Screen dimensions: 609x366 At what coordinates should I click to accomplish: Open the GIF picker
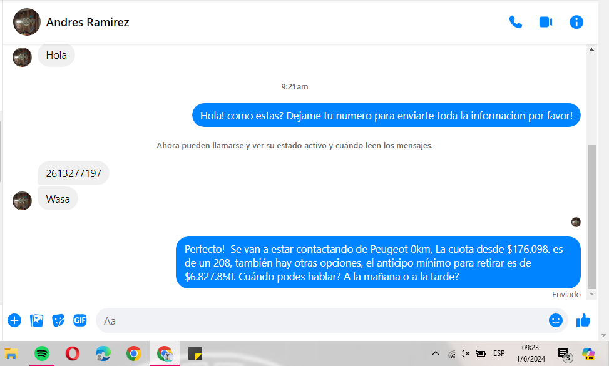coord(80,320)
